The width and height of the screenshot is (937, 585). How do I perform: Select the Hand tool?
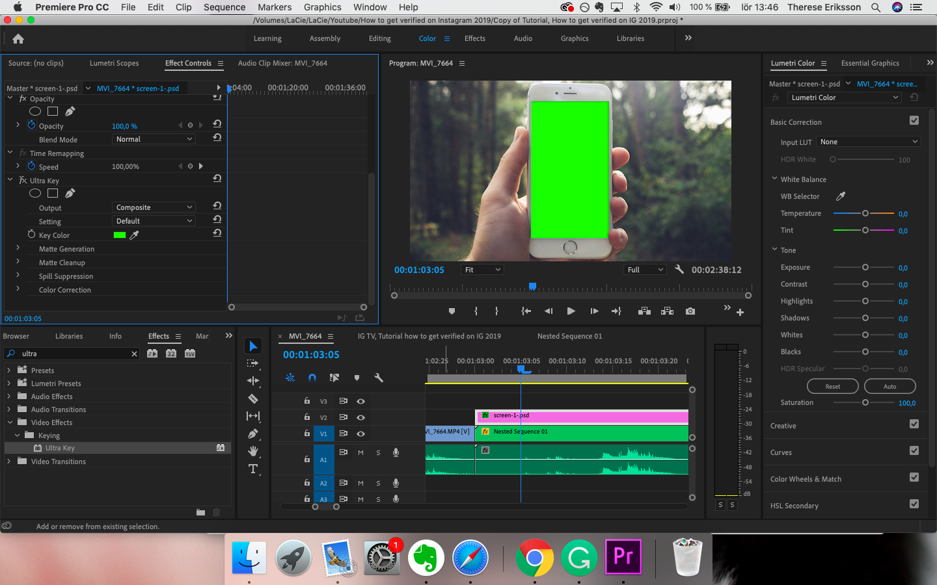[x=253, y=451]
